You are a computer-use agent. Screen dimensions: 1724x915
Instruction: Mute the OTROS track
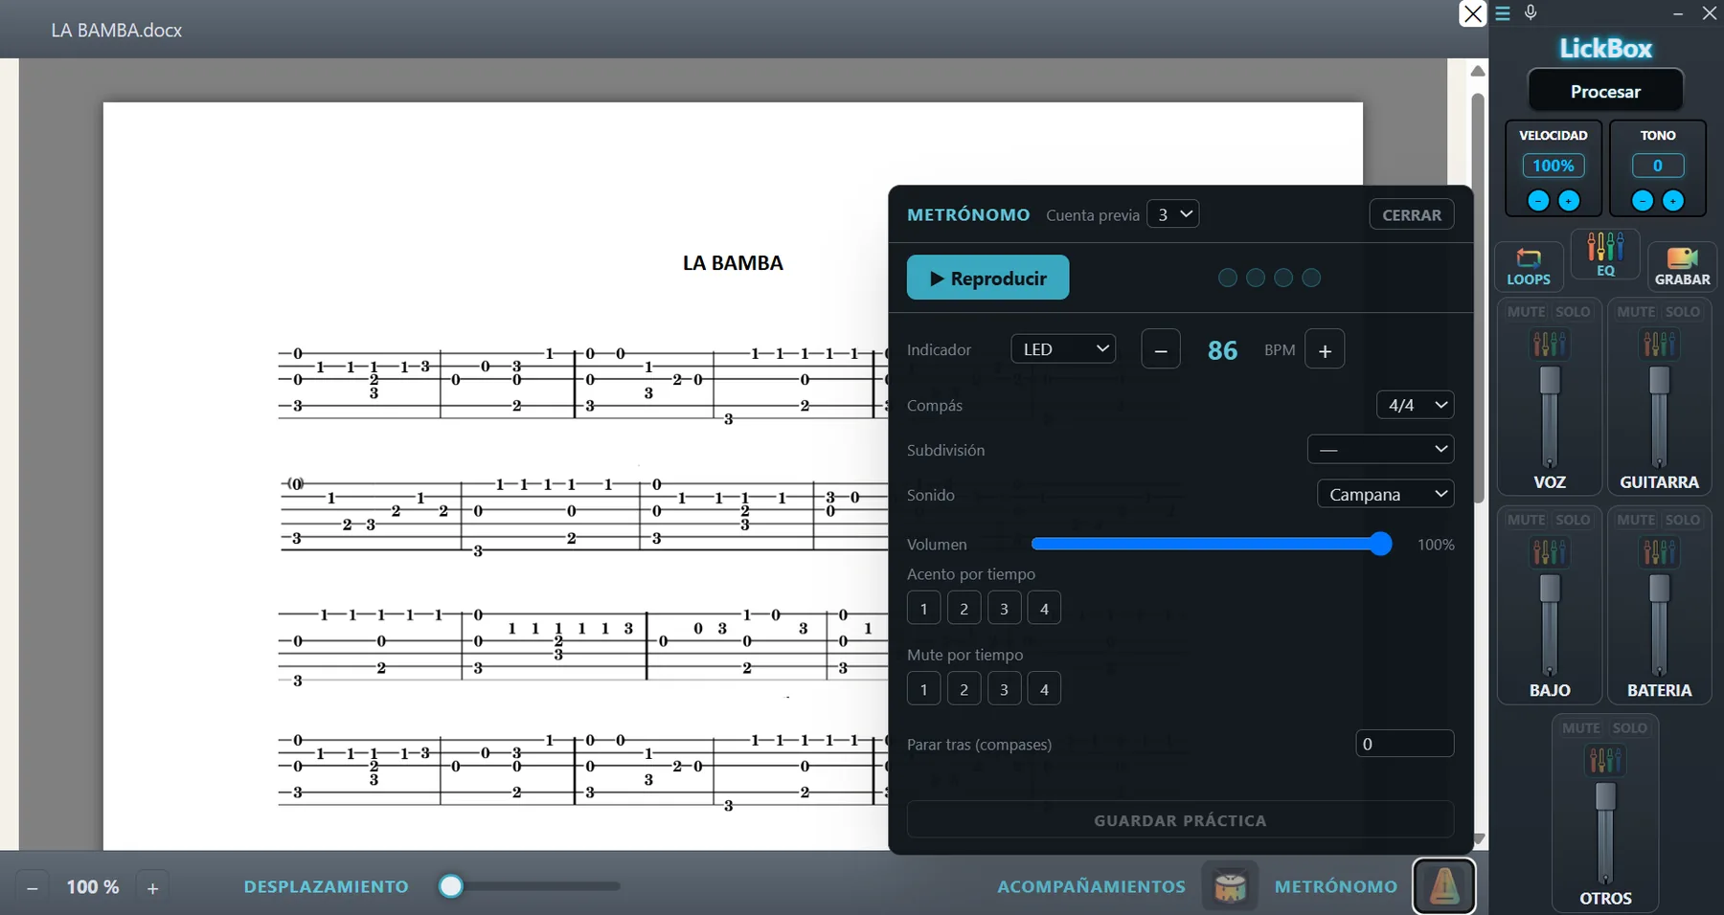pyautogui.click(x=1581, y=728)
